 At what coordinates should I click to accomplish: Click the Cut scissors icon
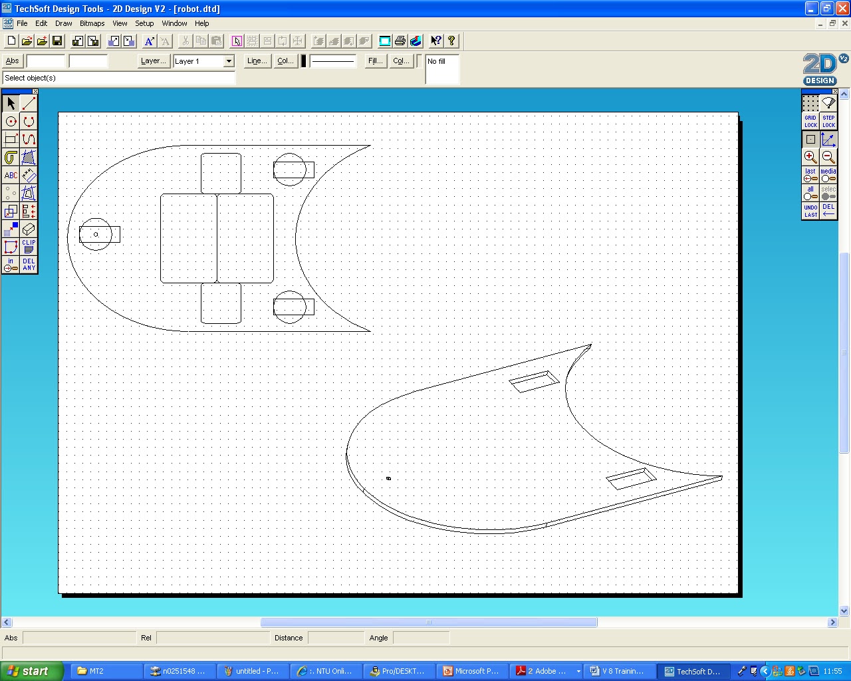tap(185, 41)
